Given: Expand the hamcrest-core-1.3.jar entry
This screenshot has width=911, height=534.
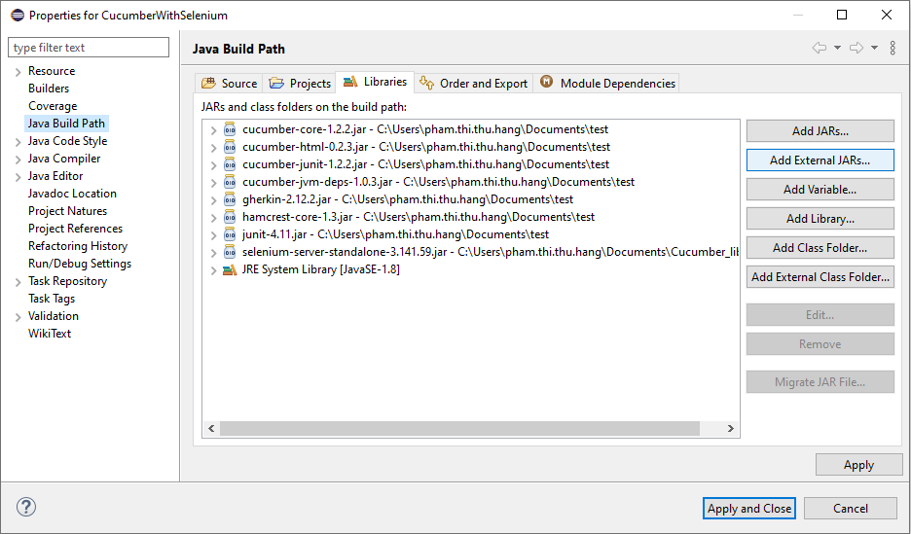Looking at the screenshot, I should click(x=213, y=217).
